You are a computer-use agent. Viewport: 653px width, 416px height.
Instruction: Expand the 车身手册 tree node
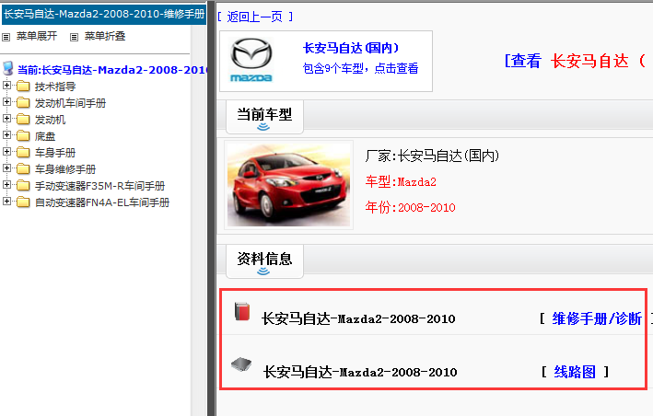tap(6, 152)
